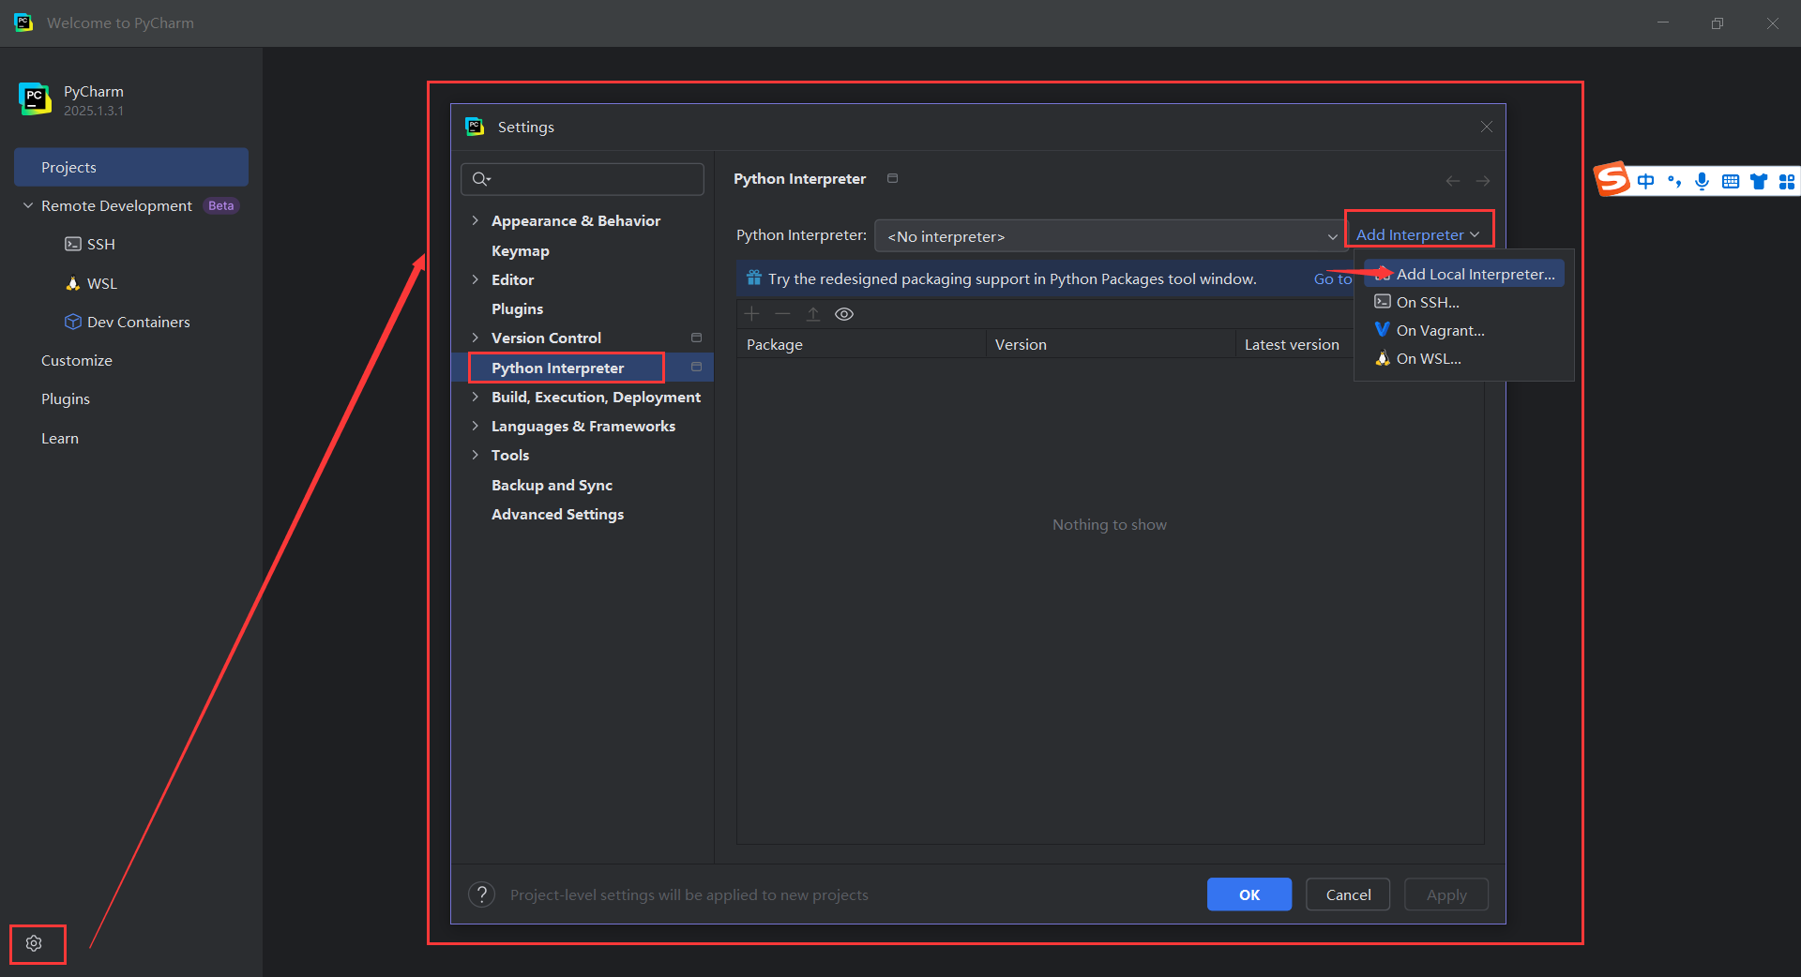Follow the Go to link in banner
The height and width of the screenshot is (977, 1801).
pos(1333,278)
